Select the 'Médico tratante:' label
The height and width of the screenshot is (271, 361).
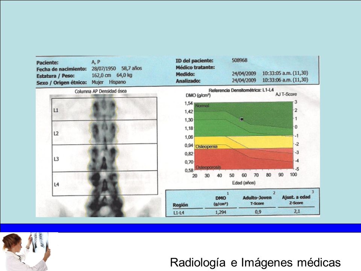pyautogui.click(x=195, y=67)
